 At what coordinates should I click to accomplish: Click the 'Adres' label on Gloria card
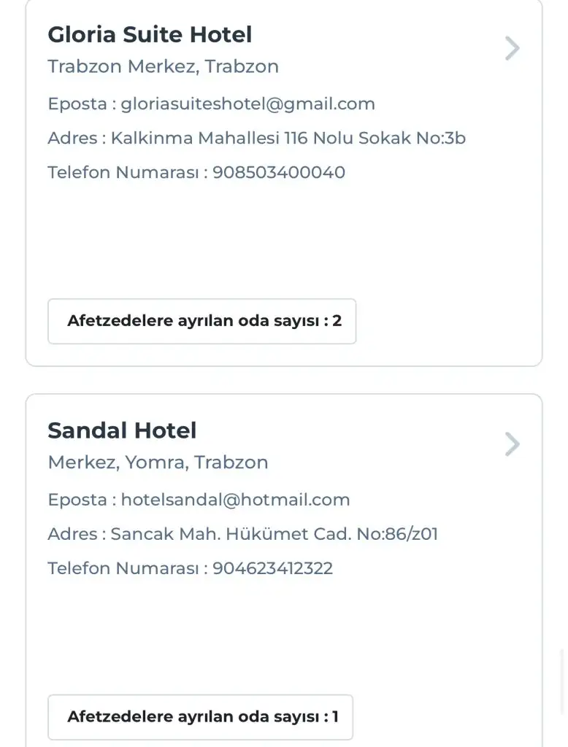(72, 138)
